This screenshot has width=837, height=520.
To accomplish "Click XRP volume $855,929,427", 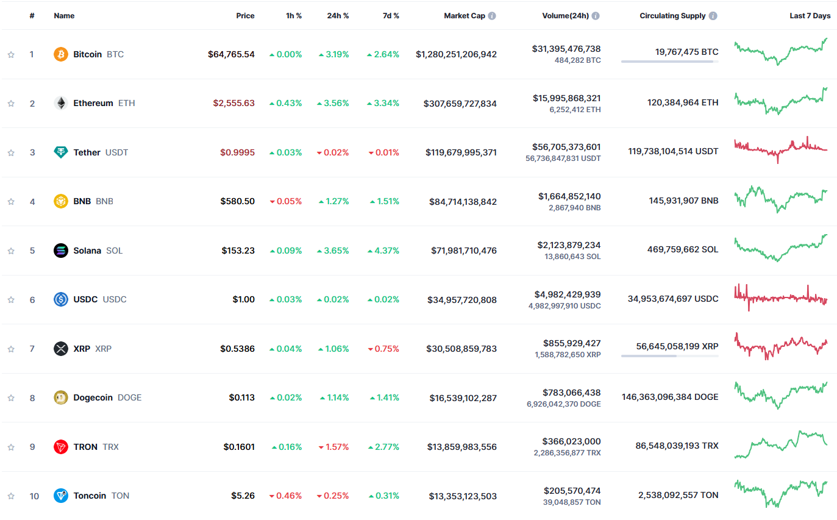I will click(572, 343).
